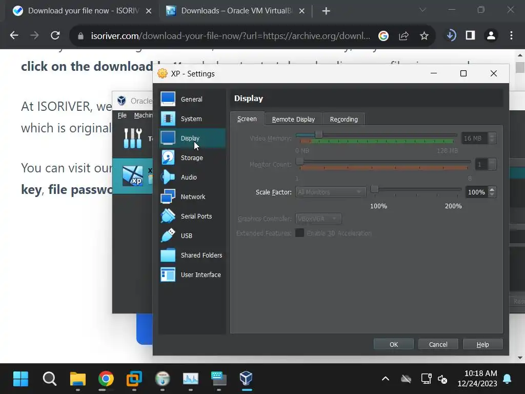Click the Scale Factor 100% value field
Screen dimensions: 525x394
click(x=476, y=192)
